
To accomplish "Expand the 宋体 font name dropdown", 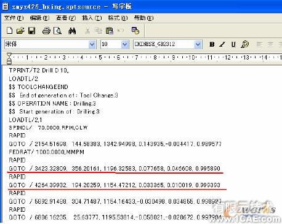I will 92,44.
